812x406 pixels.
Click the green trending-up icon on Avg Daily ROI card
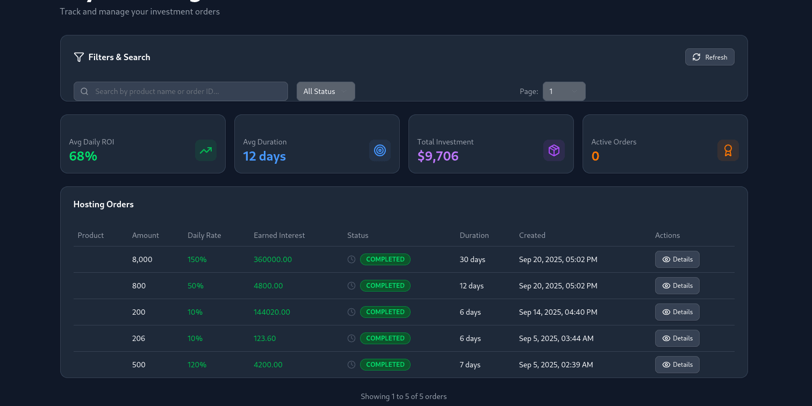[x=206, y=150]
